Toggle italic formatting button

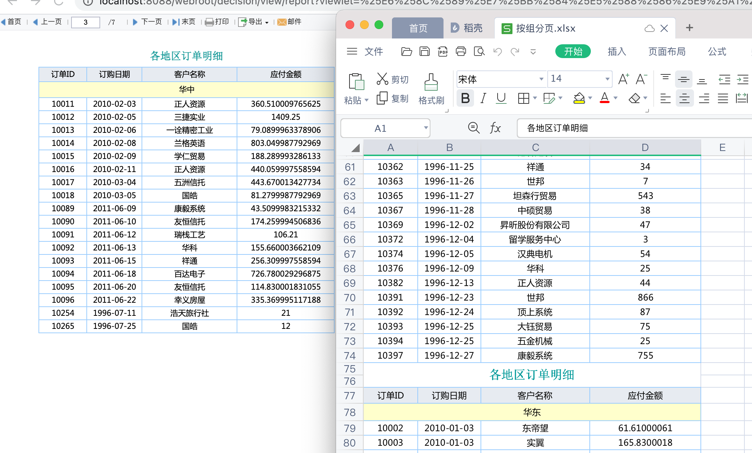pos(483,98)
